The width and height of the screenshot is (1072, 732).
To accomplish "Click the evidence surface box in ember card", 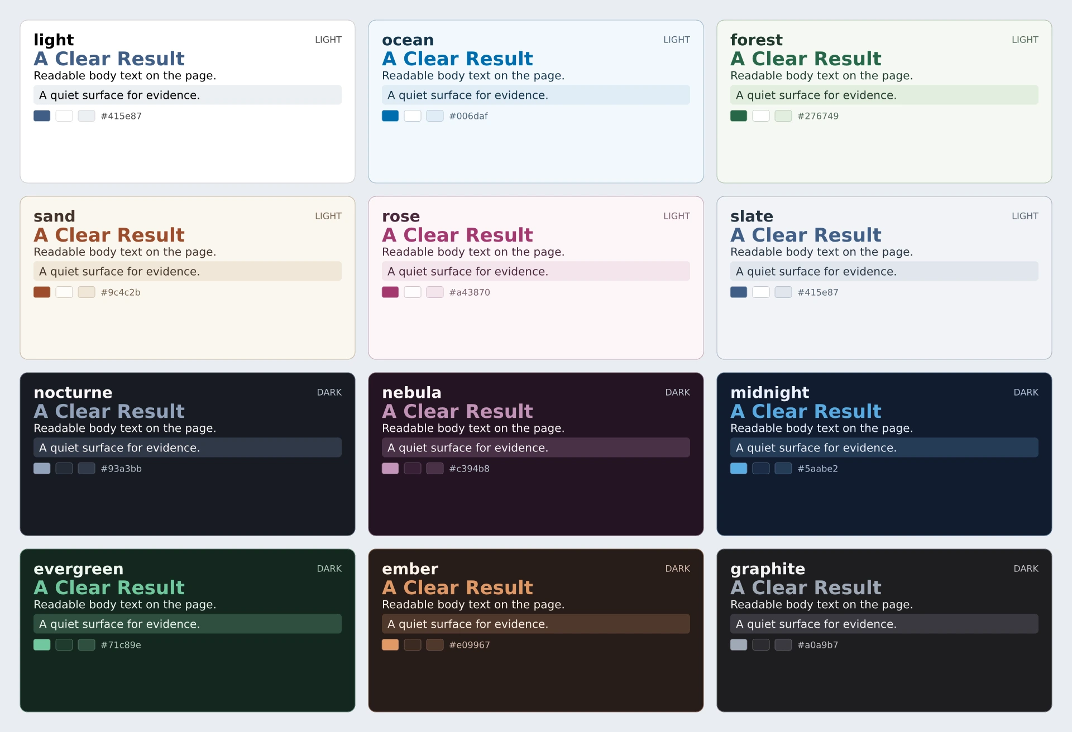I will click(536, 624).
